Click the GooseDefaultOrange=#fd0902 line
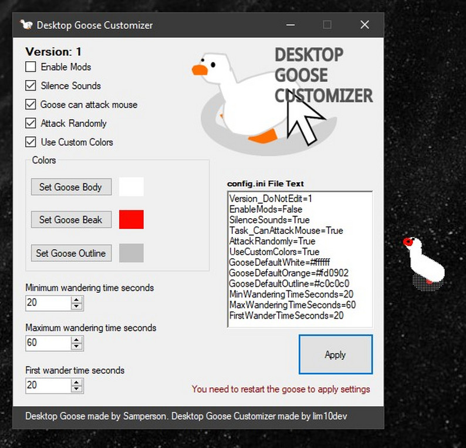 [x=289, y=273]
